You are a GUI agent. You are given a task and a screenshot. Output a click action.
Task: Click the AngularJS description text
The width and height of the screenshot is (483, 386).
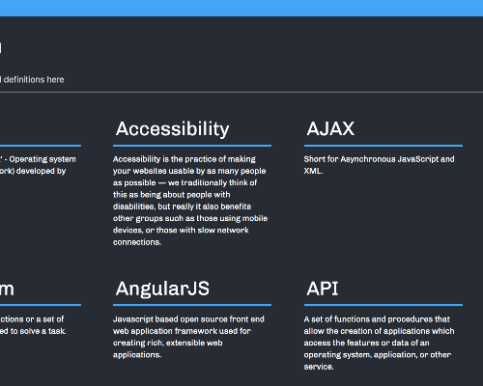188,337
